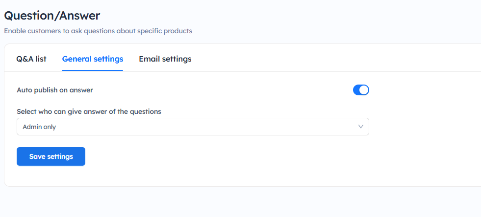481x217 pixels.
Task: Click the dropdown chevron arrow icon
Action: 361,127
